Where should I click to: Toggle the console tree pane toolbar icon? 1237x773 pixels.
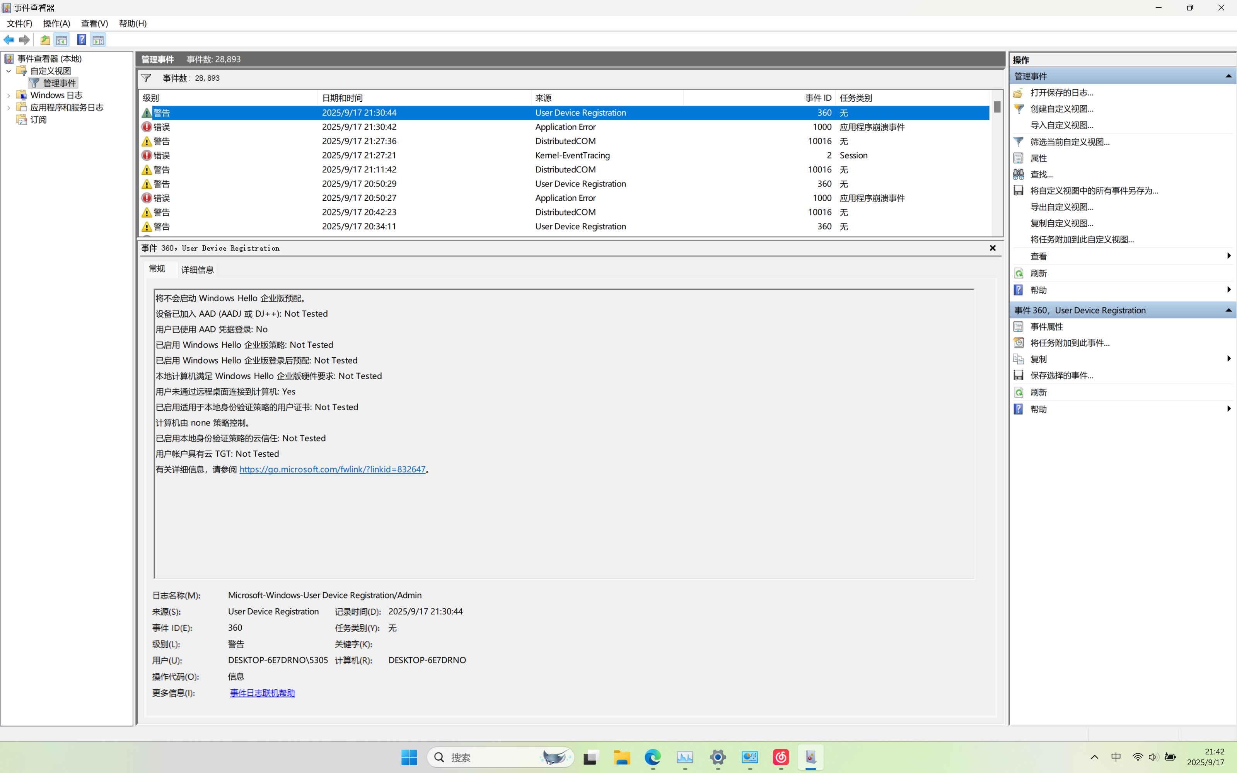click(x=61, y=40)
